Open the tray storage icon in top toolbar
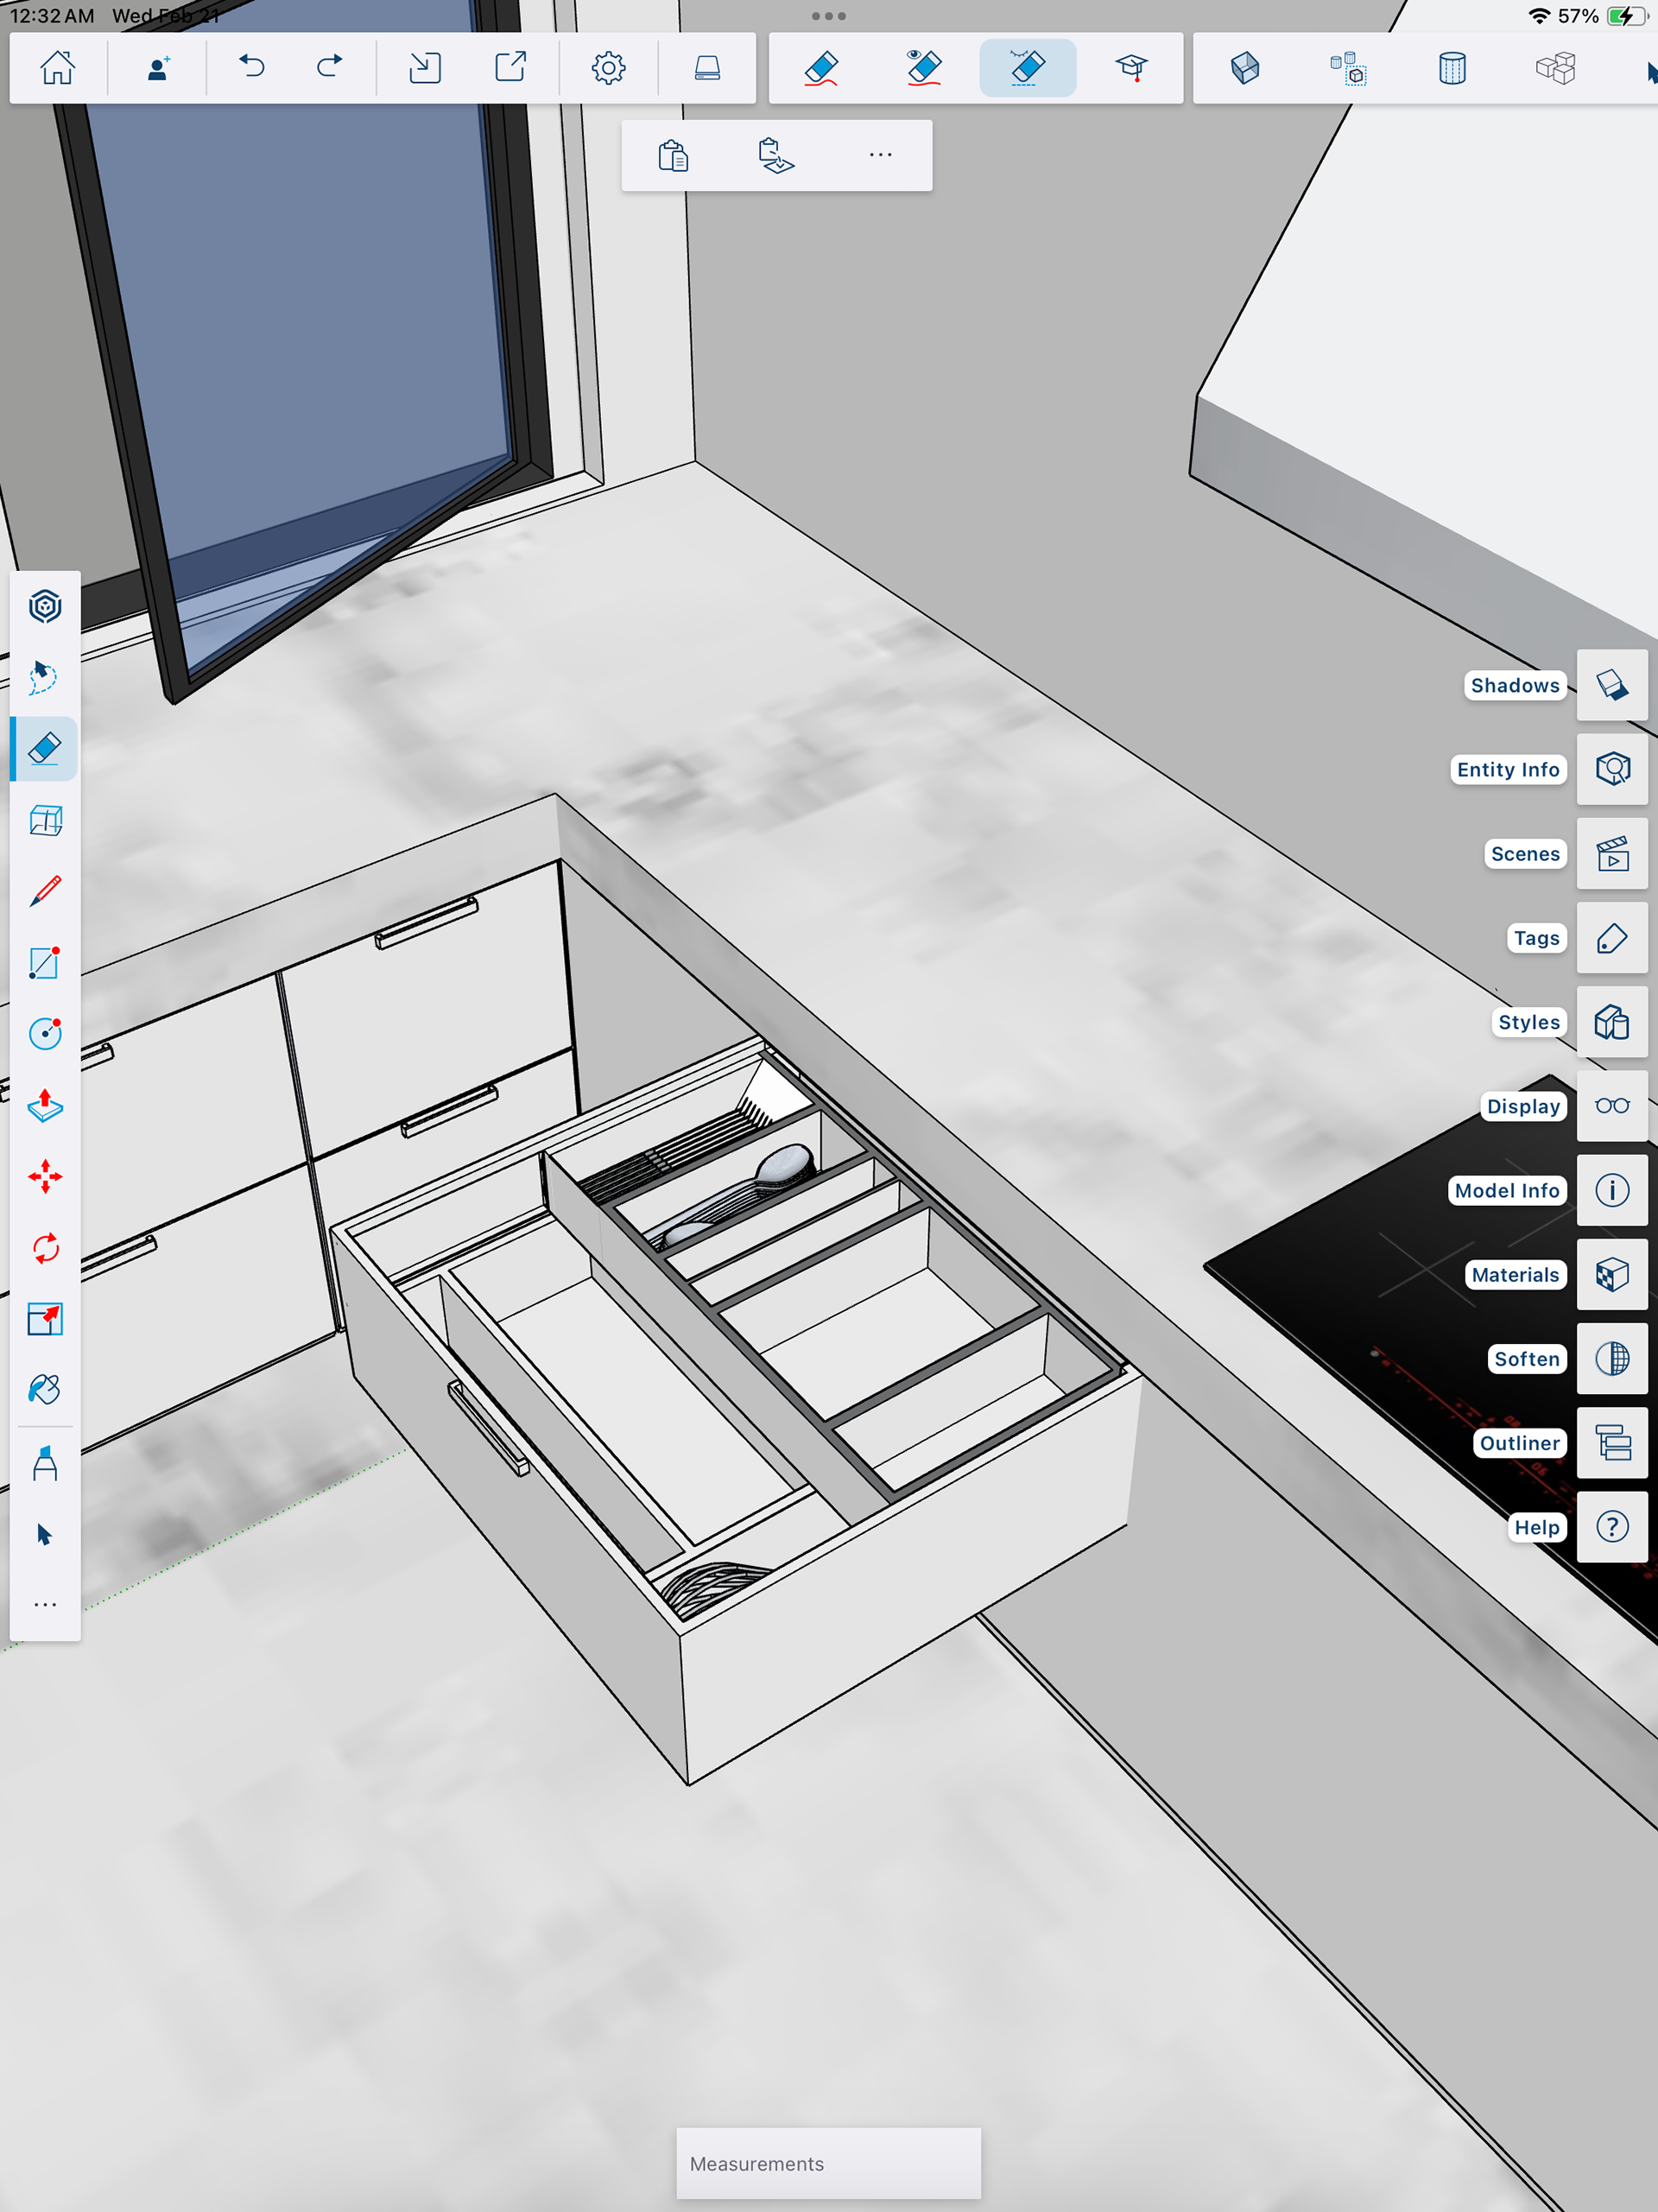Viewport: 1658px width, 2212px height. tap(707, 68)
